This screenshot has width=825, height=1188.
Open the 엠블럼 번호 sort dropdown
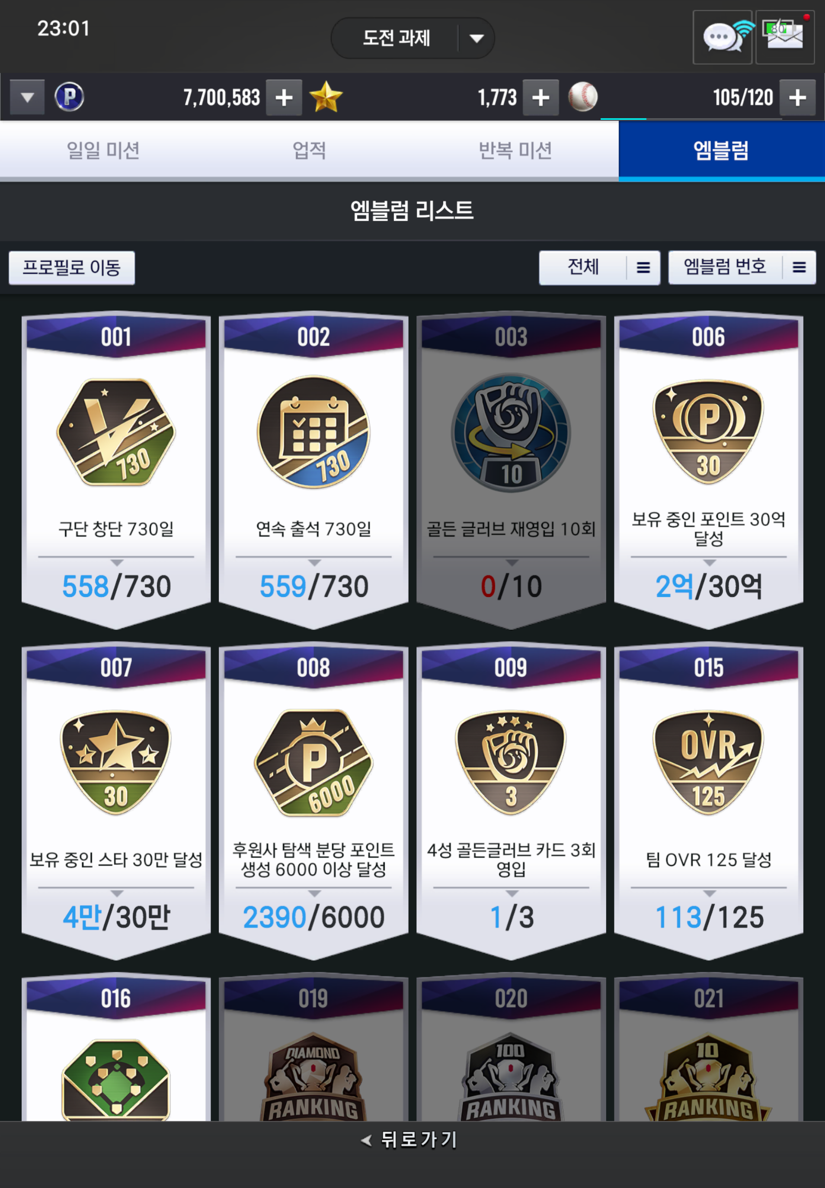coord(742,267)
